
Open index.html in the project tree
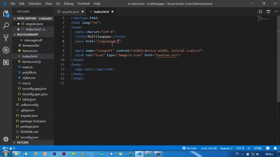(x=33, y=56)
